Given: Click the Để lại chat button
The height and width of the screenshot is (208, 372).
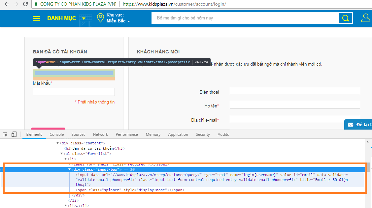Looking at the screenshot, I should (x=360, y=124).
